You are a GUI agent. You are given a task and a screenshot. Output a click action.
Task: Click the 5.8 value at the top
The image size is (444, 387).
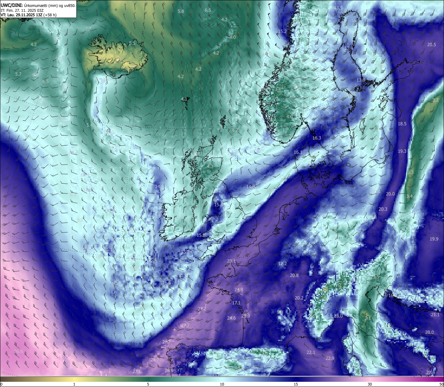pyautogui.click(x=181, y=11)
